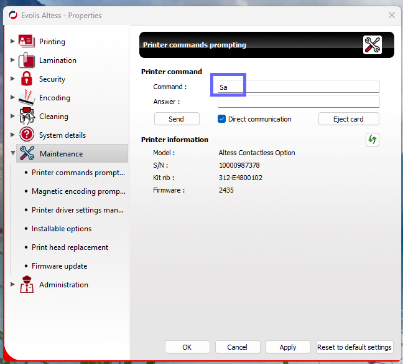This screenshot has width=403, height=364.
Task: Click the Cleaning hand icon
Action: 27,116
